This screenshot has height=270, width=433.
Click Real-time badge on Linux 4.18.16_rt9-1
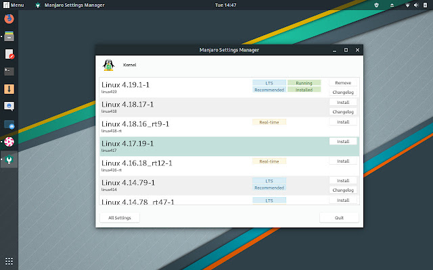269,122
